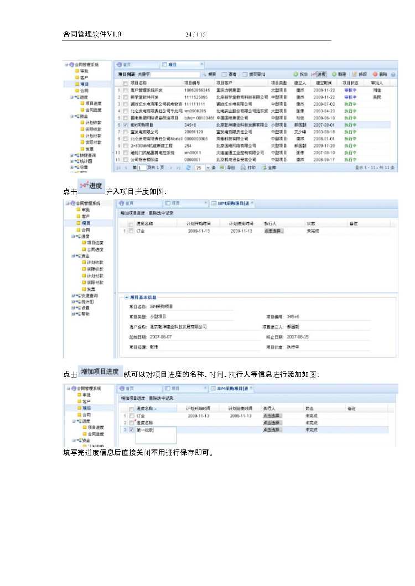Click 点击选择 button in bottom screenshot 第一批到 row
This screenshot has height=586, width=415.
pos(272,430)
